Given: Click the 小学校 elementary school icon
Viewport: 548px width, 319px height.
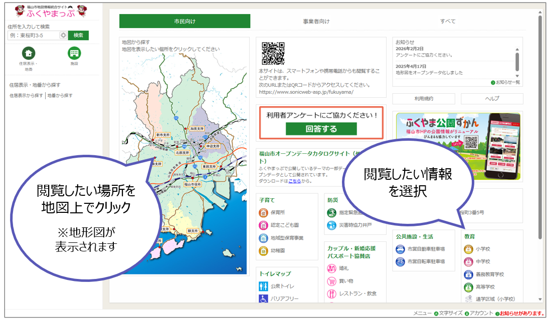Looking at the screenshot, I should pyautogui.click(x=469, y=249).
